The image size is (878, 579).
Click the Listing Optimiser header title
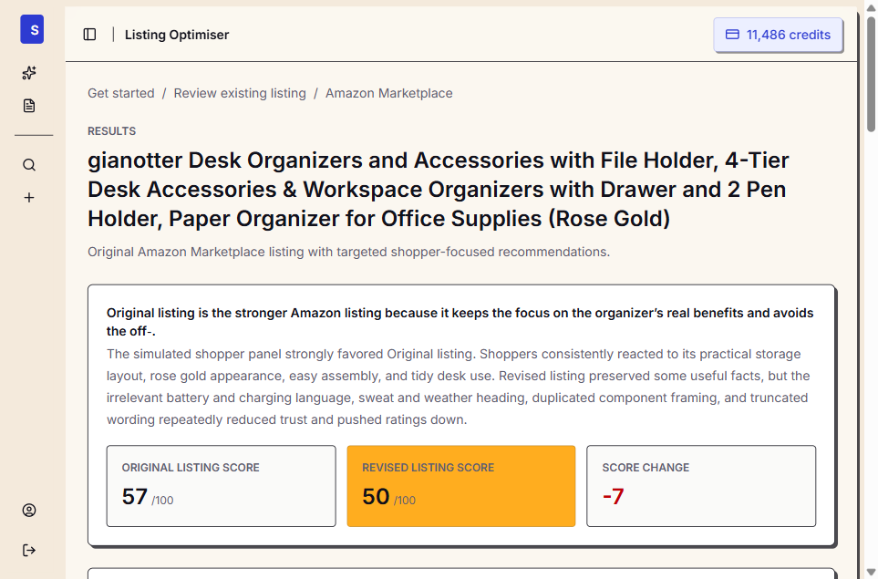pyautogui.click(x=177, y=35)
